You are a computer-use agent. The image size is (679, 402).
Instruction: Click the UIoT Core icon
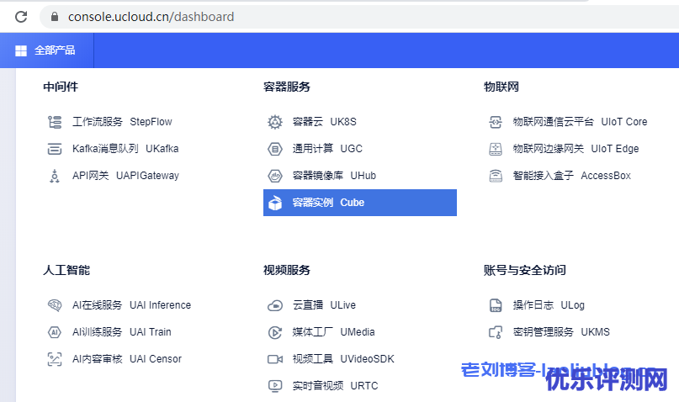[x=496, y=122]
